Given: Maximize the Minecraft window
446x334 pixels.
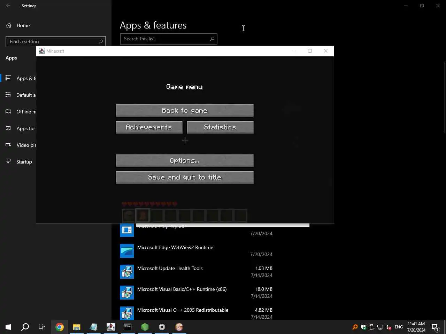Looking at the screenshot, I should (310, 51).
